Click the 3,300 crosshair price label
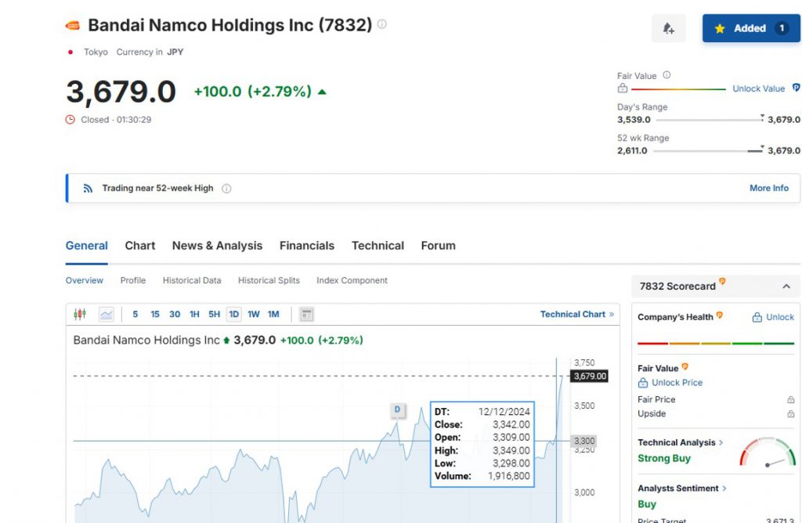Screen dimensions: 802x523 [x=583, y=441]
